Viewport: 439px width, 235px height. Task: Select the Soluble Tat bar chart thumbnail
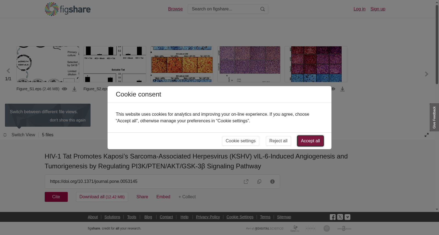(x=115, y=64)
